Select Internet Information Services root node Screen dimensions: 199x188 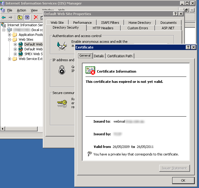25,25
